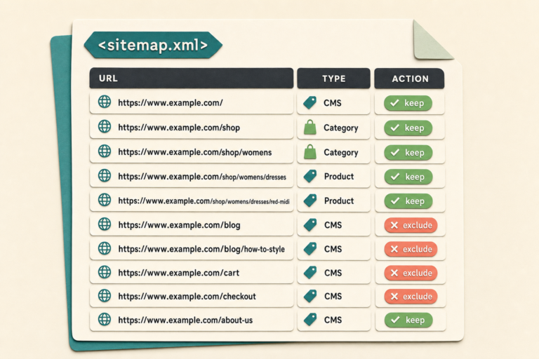Click the folded page corner
Image resolution: width=539 pixels, height=359 pixels.
click(430, 41)
